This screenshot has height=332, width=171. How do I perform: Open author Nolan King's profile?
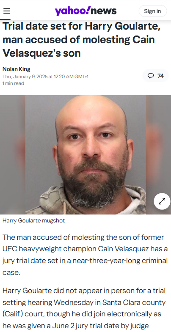pyautogui.click(x=17, y=69)
